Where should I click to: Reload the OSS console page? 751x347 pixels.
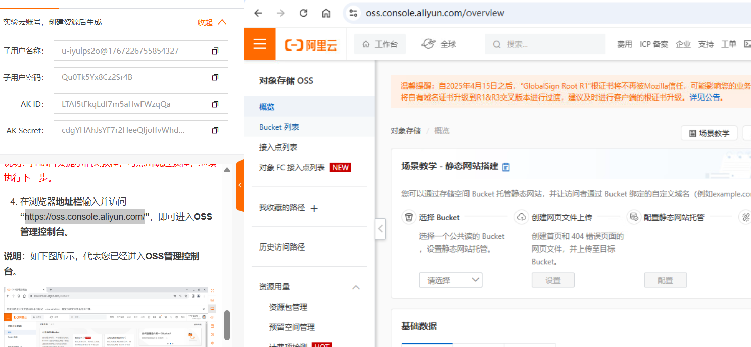(303, 13)
